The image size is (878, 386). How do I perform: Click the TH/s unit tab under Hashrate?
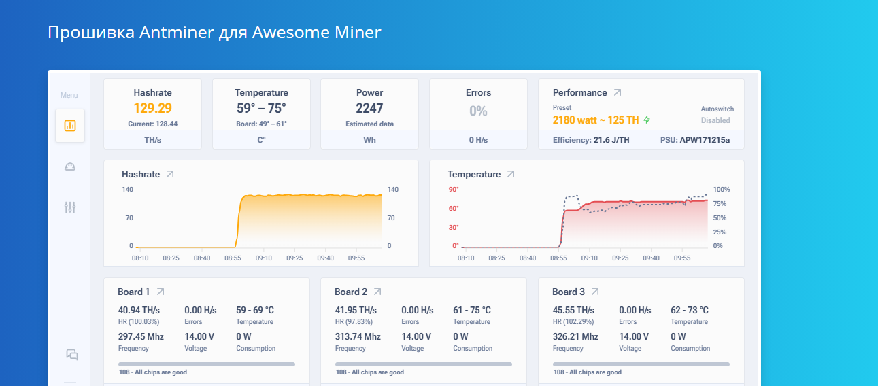coord(152,139)
